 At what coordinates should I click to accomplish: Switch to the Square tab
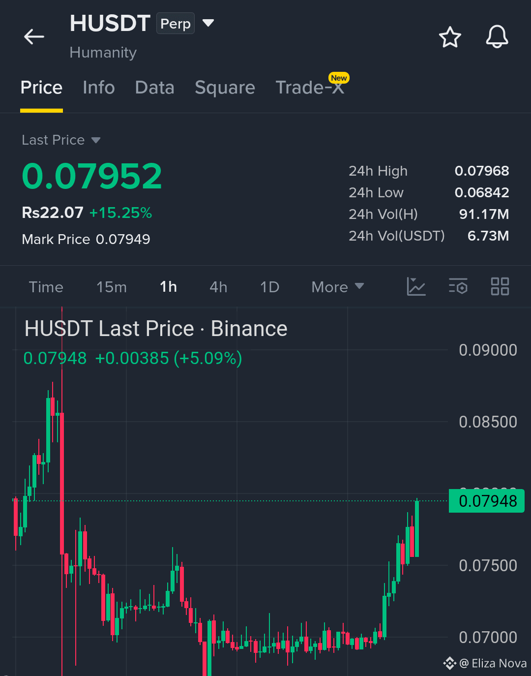225,88
